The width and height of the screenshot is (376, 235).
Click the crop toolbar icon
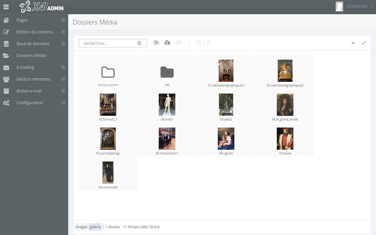pyautogui.click(x=199, y=43)
